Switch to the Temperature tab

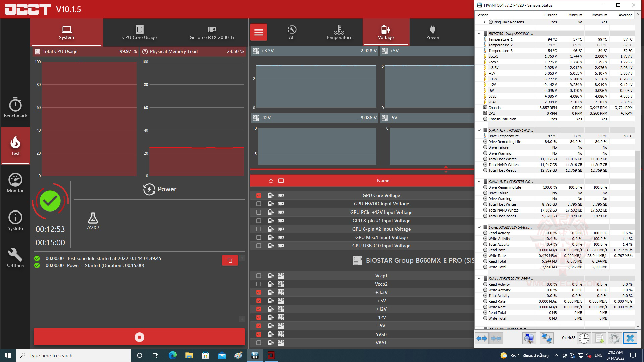(339, 32)
